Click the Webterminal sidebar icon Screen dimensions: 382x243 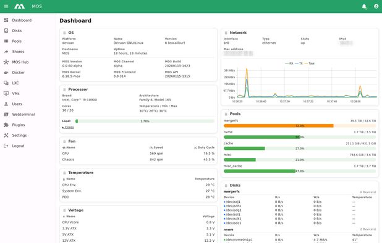[x=6, y=114]
